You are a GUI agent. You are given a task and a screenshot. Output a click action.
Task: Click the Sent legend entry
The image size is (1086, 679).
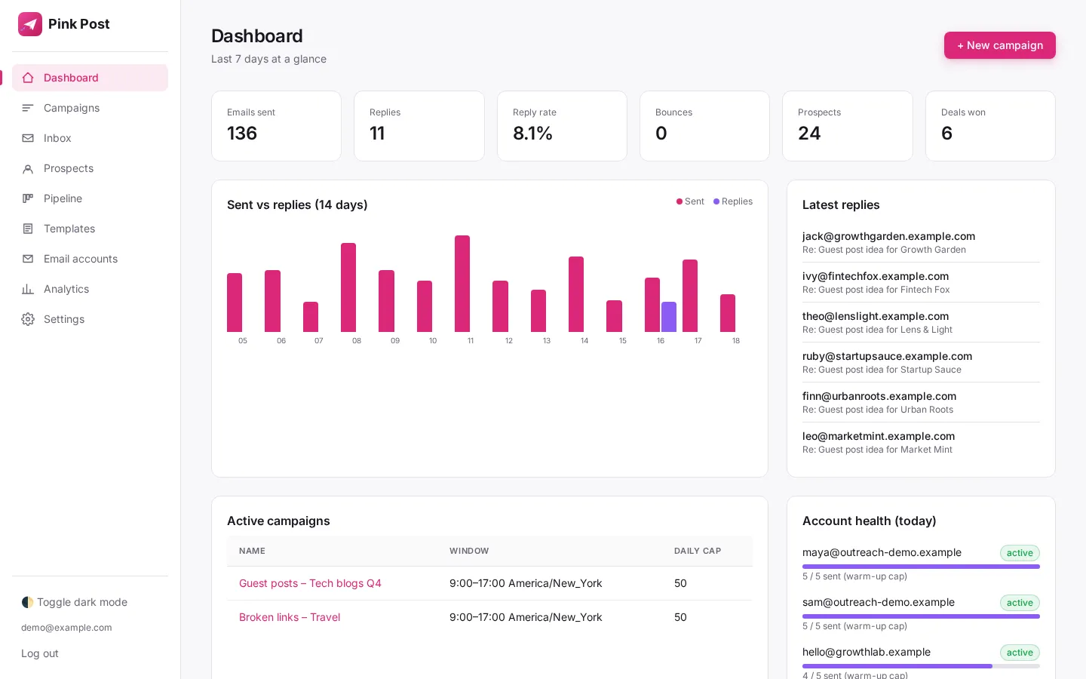[x=690, y=201]
